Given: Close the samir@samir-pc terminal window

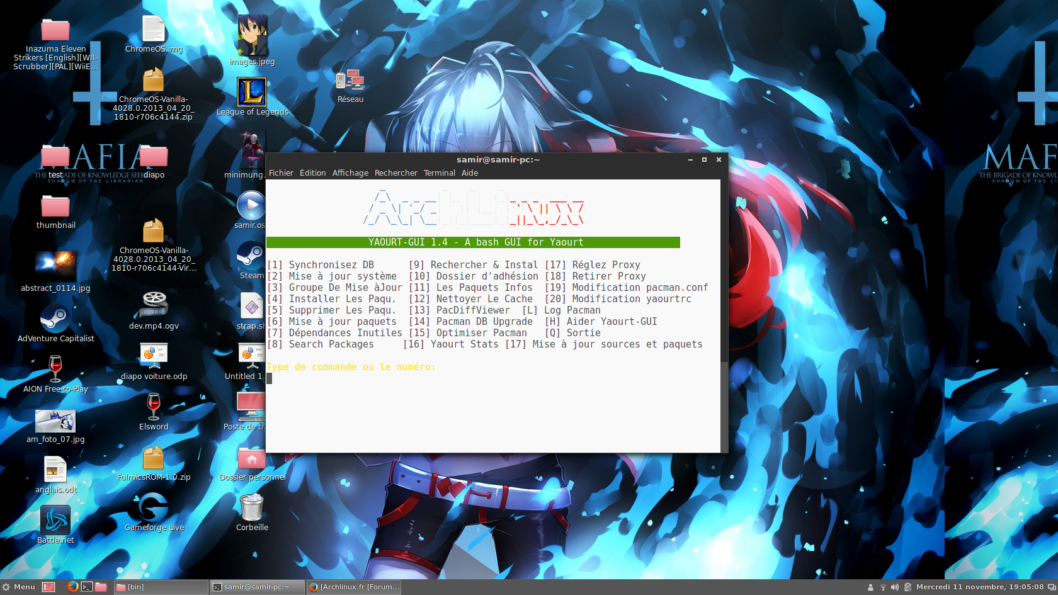Looking at the screenshot, I should coord(719,160).
